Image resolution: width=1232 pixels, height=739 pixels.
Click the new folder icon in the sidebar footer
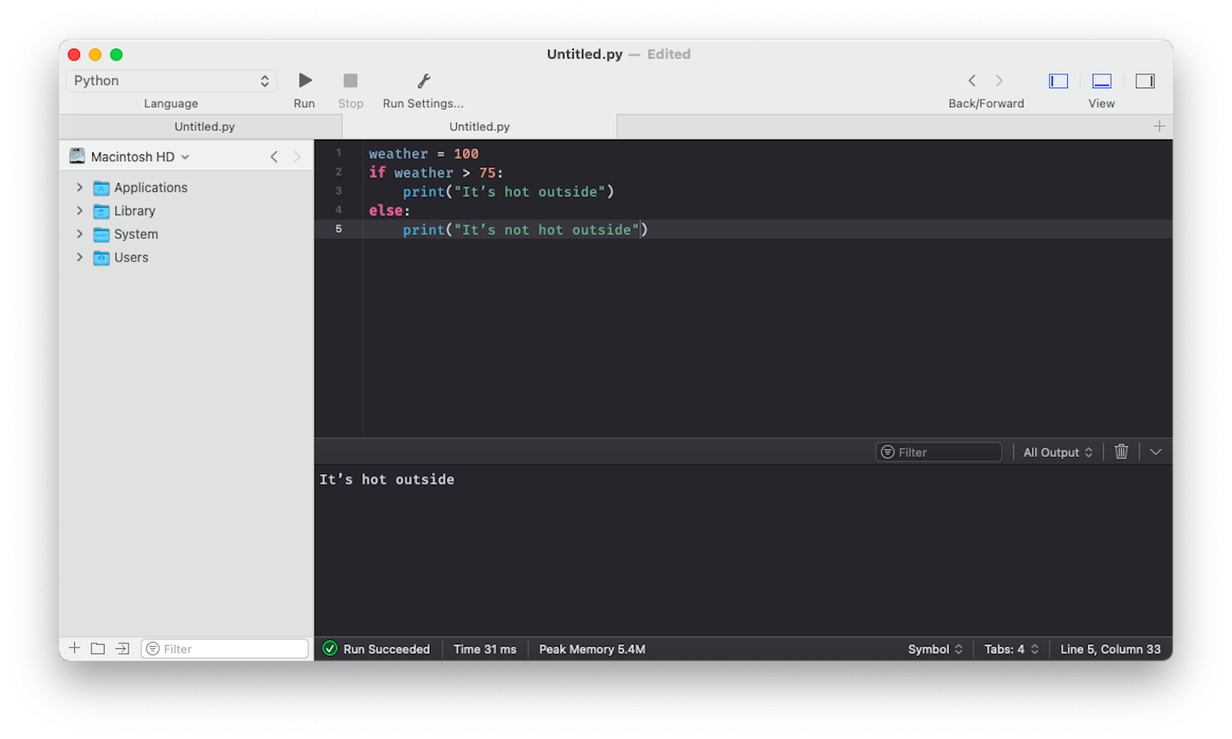point(96,648)
